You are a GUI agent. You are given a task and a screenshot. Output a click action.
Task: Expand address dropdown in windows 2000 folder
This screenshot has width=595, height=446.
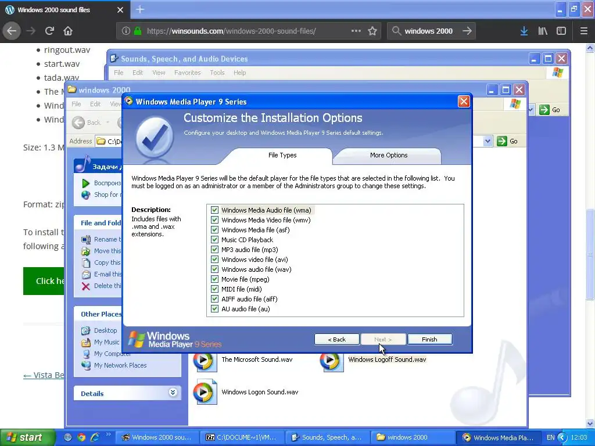pyautogui.click(x=488, y=141)
